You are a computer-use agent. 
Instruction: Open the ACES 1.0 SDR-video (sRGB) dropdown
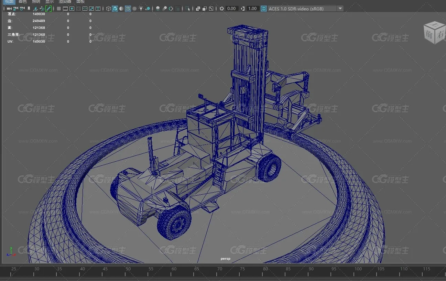coord(305,9)
